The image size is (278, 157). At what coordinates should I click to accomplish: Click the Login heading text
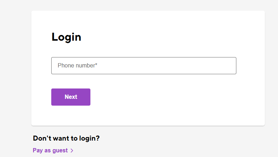pos(66,37)
